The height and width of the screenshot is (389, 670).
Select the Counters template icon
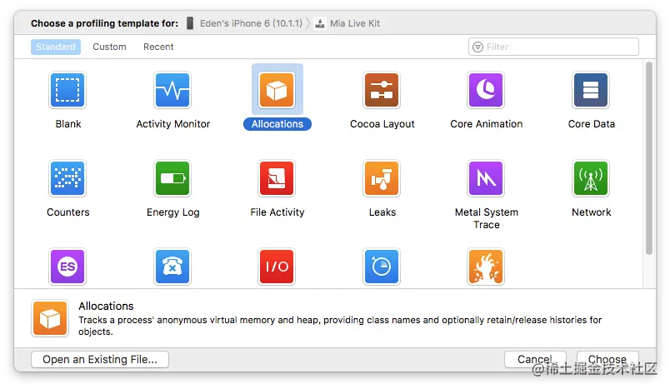point(67,178)
